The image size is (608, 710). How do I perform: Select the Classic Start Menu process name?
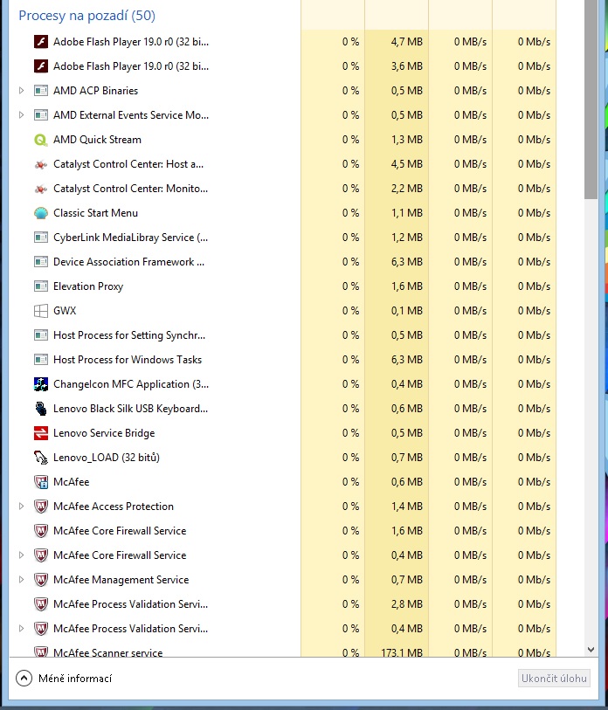(95, 213)
